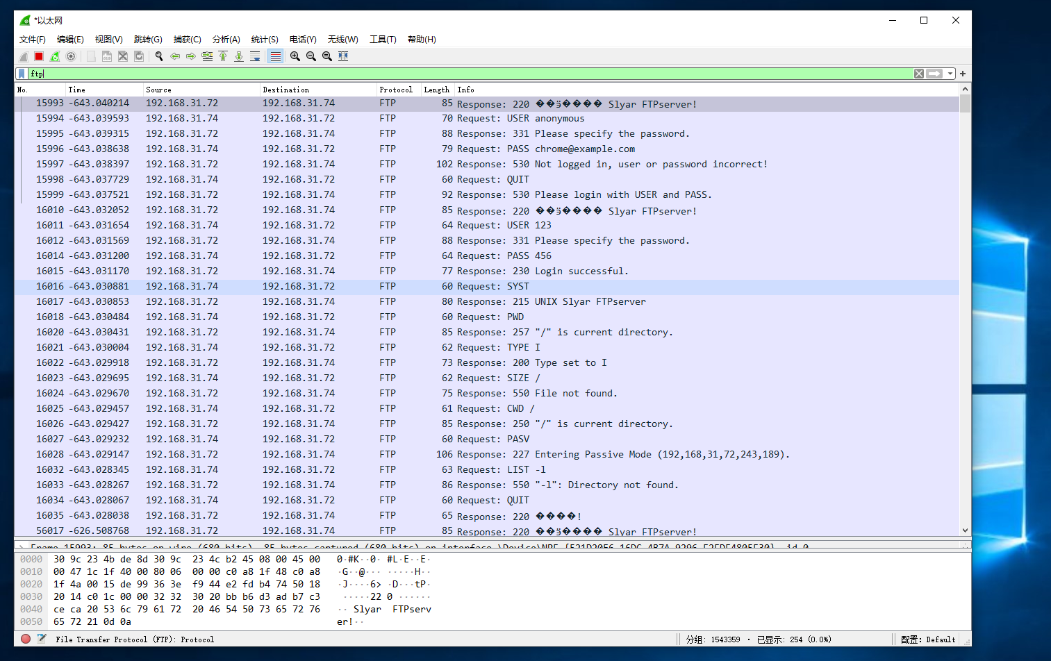1051x661 pixels.
Task: Click the stop capture red square icon
Action: pyautogui.click(x=39, y=56)
